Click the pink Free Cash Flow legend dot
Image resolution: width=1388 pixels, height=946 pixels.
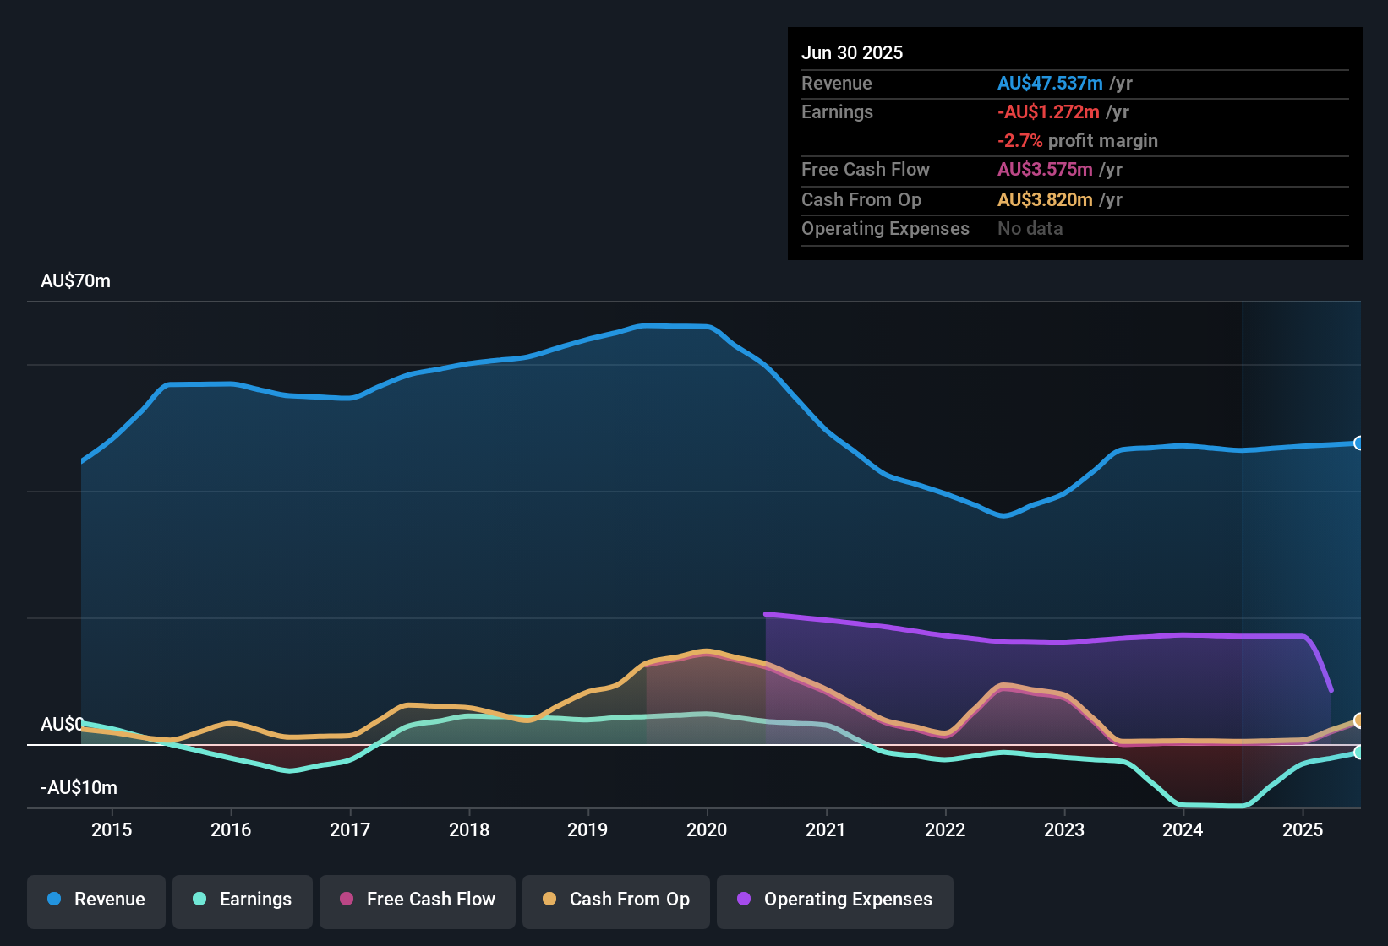pyautogui.click(x=345, y=900)
